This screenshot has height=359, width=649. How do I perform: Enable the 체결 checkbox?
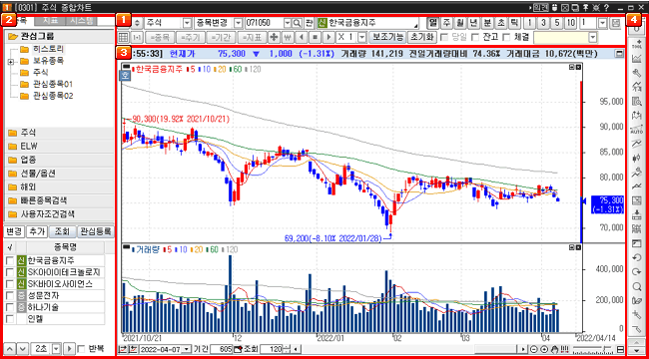pyautogui.click(x=506, y=37)
